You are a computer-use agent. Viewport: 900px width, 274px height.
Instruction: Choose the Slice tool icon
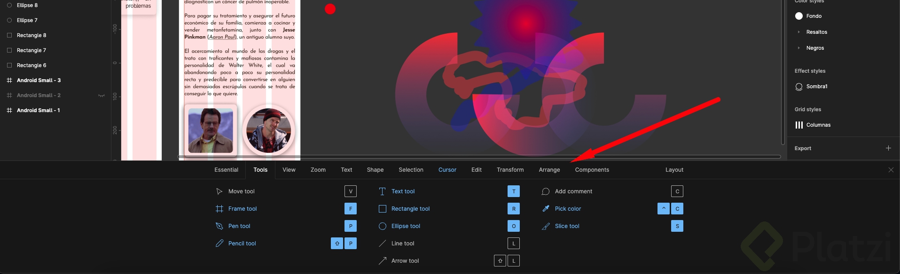546,226
